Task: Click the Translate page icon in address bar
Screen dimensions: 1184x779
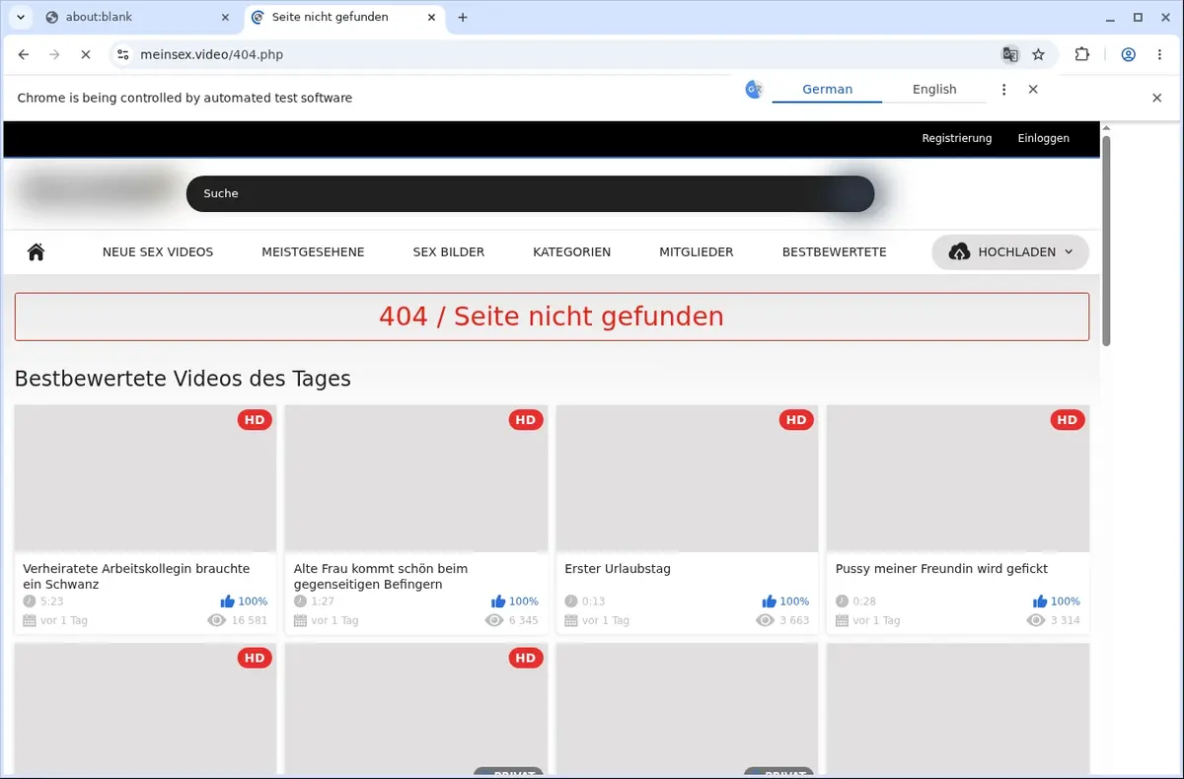Action: point(1010,54)
